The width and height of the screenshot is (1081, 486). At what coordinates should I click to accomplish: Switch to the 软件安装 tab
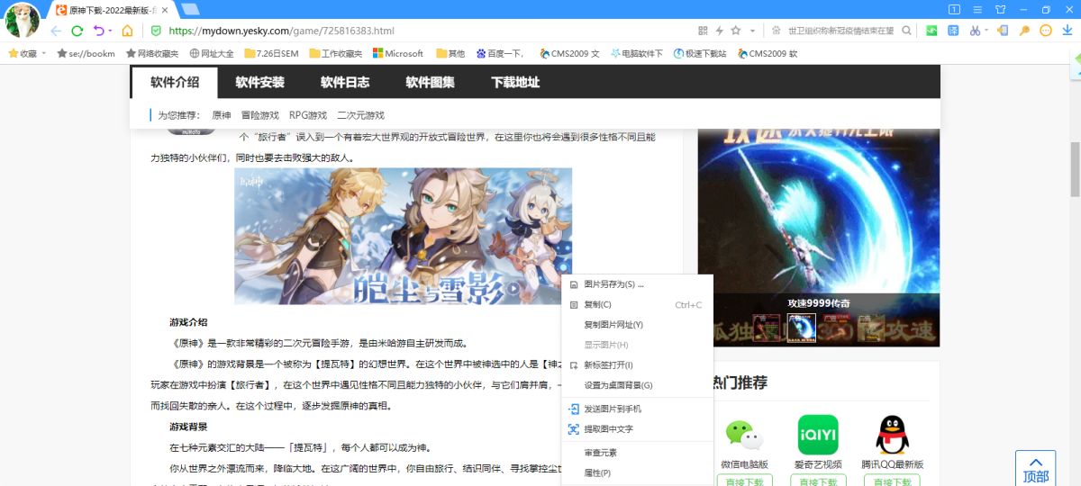click(259, 83)
